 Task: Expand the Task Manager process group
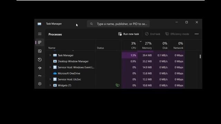tap(50, 55)
